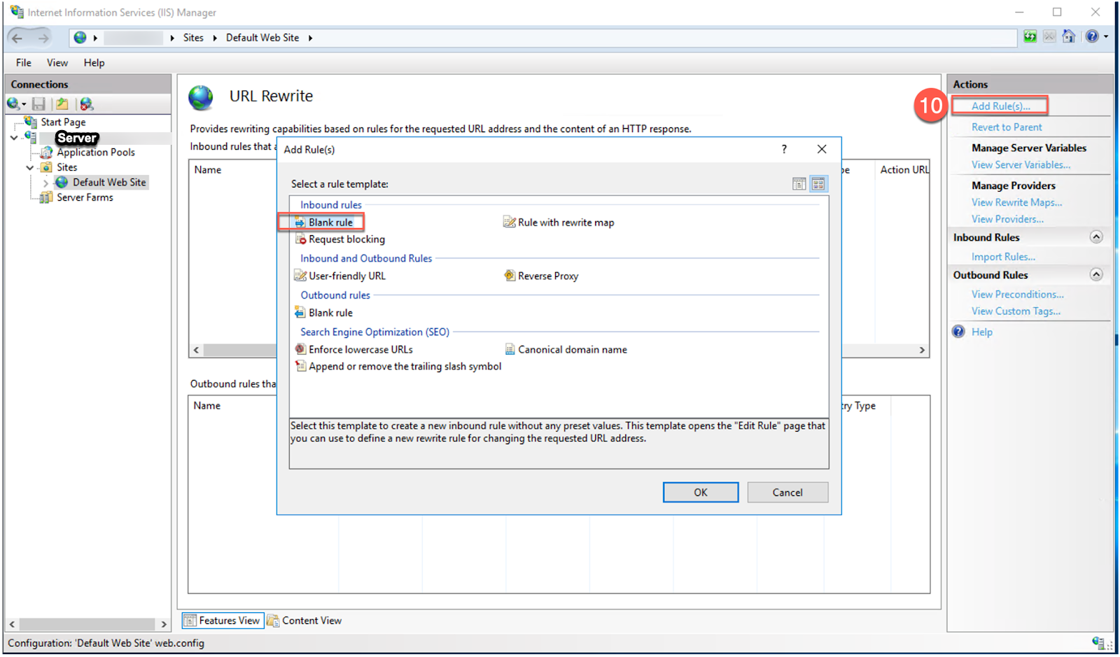Viewport: 1120px width, 657px height.
Task: Click View Providers... link
Action: pos(1007,219)
